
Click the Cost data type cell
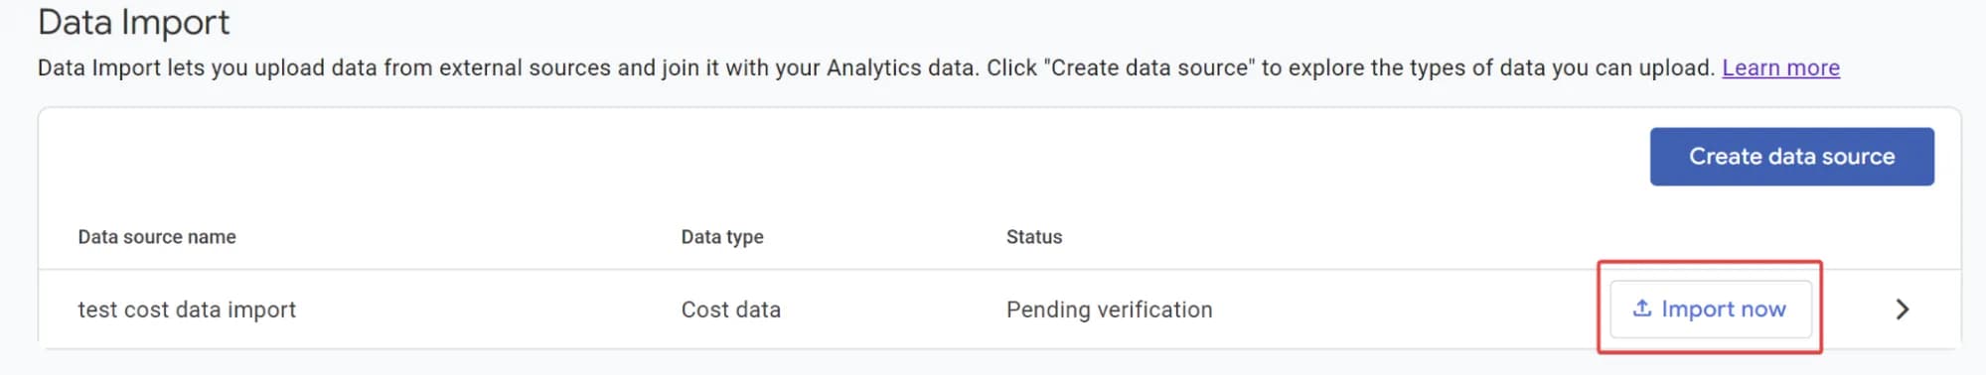point(731,310)
